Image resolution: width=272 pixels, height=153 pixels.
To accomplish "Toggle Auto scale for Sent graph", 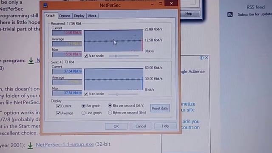I will coord(86,94).
